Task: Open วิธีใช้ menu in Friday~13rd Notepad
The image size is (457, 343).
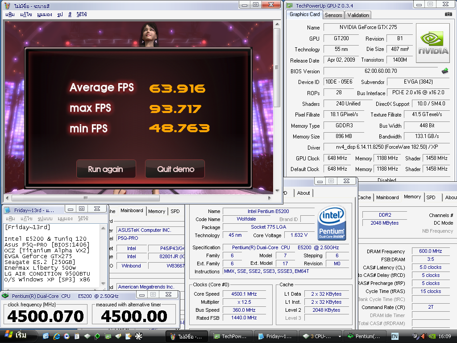Action: click(x=83, y=218)
